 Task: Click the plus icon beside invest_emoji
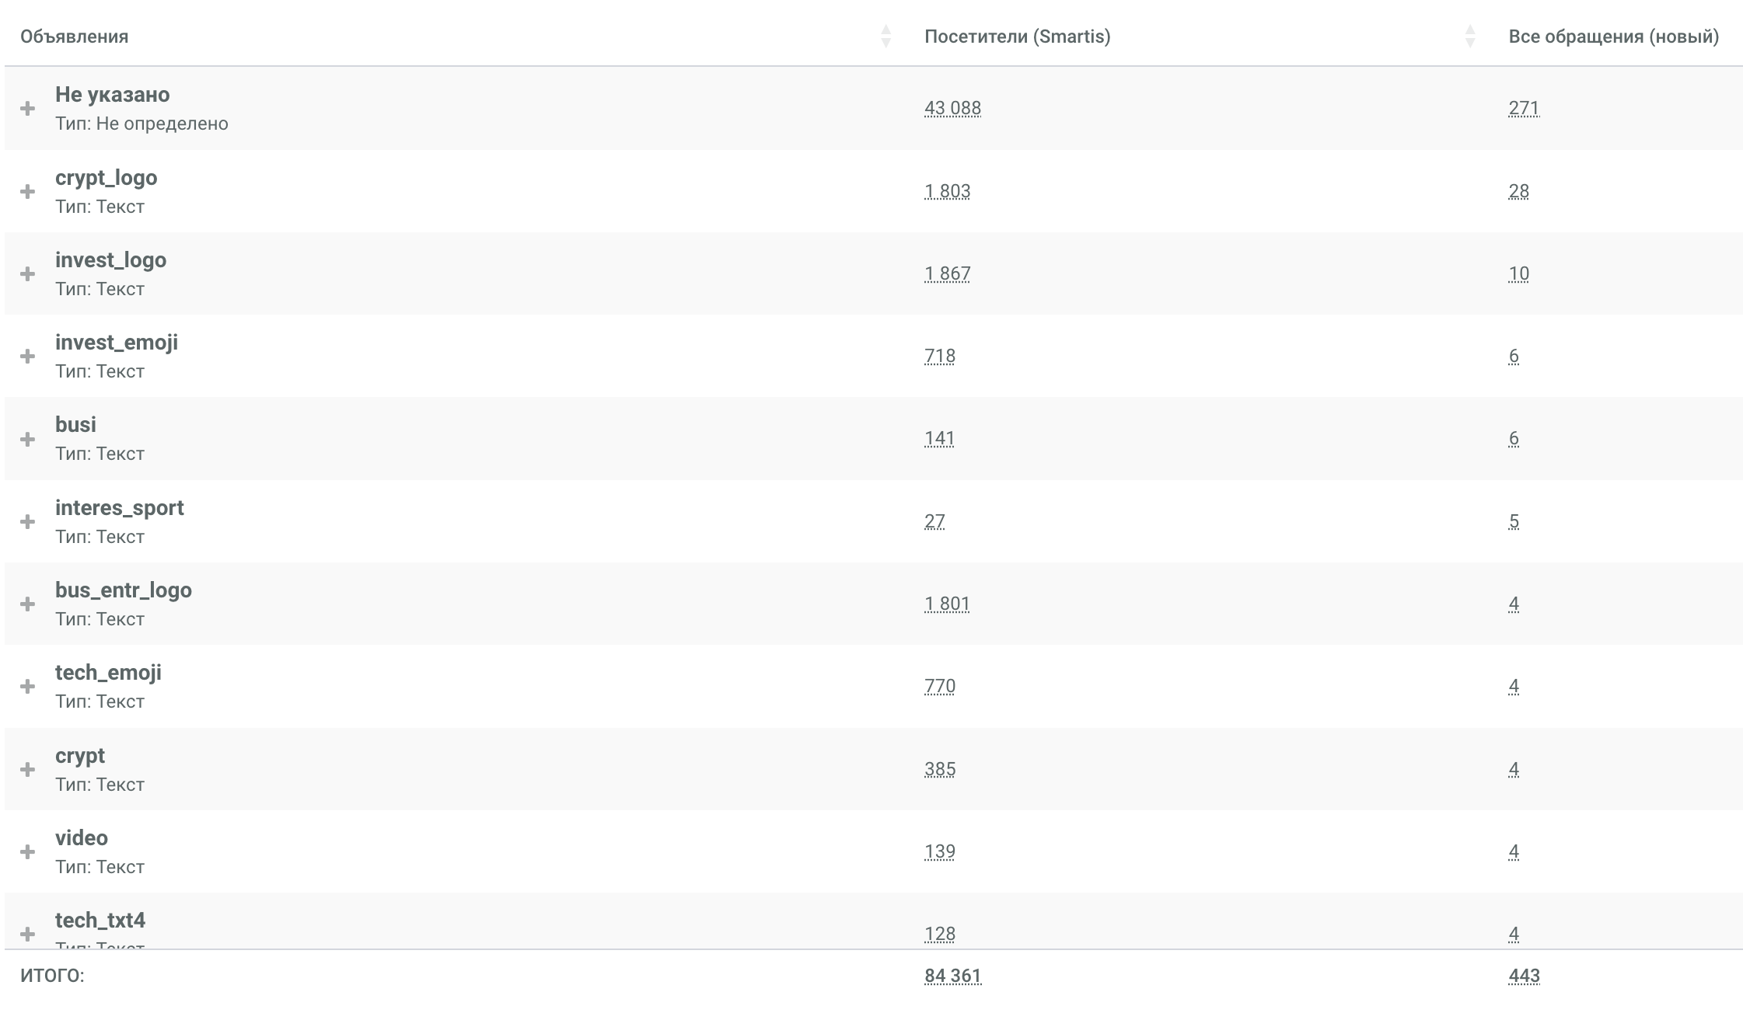[28, 356]
